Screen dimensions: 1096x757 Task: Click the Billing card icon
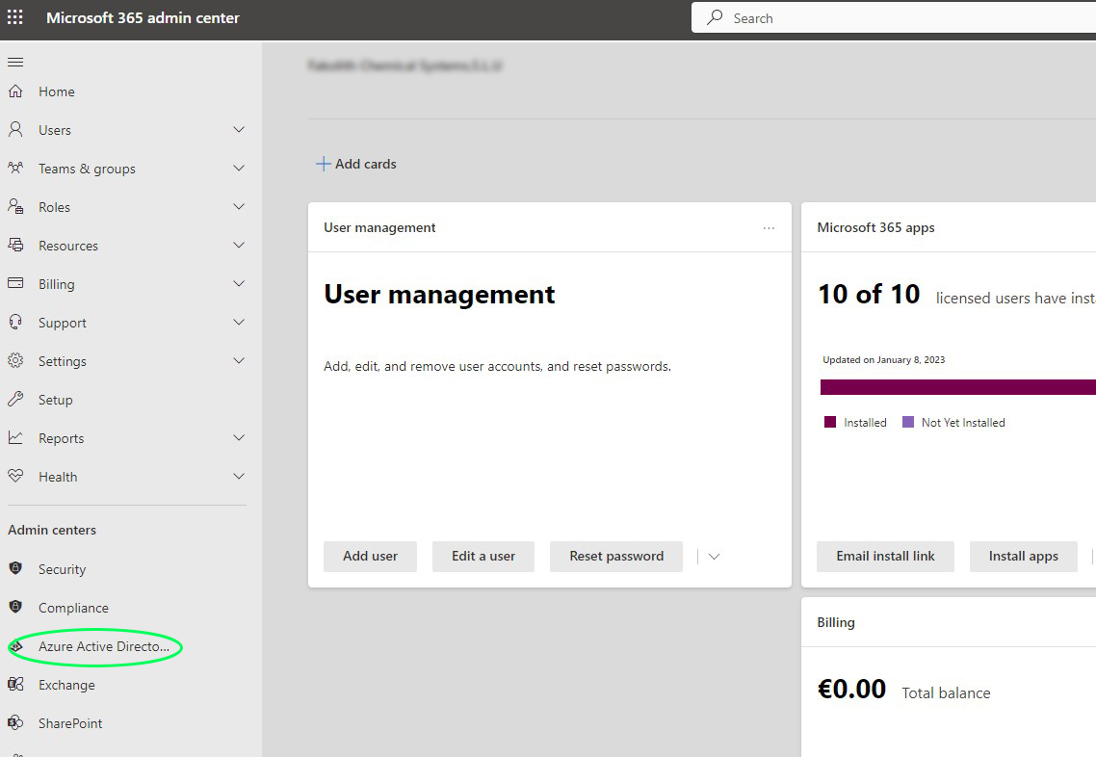[x=15, y=283]
